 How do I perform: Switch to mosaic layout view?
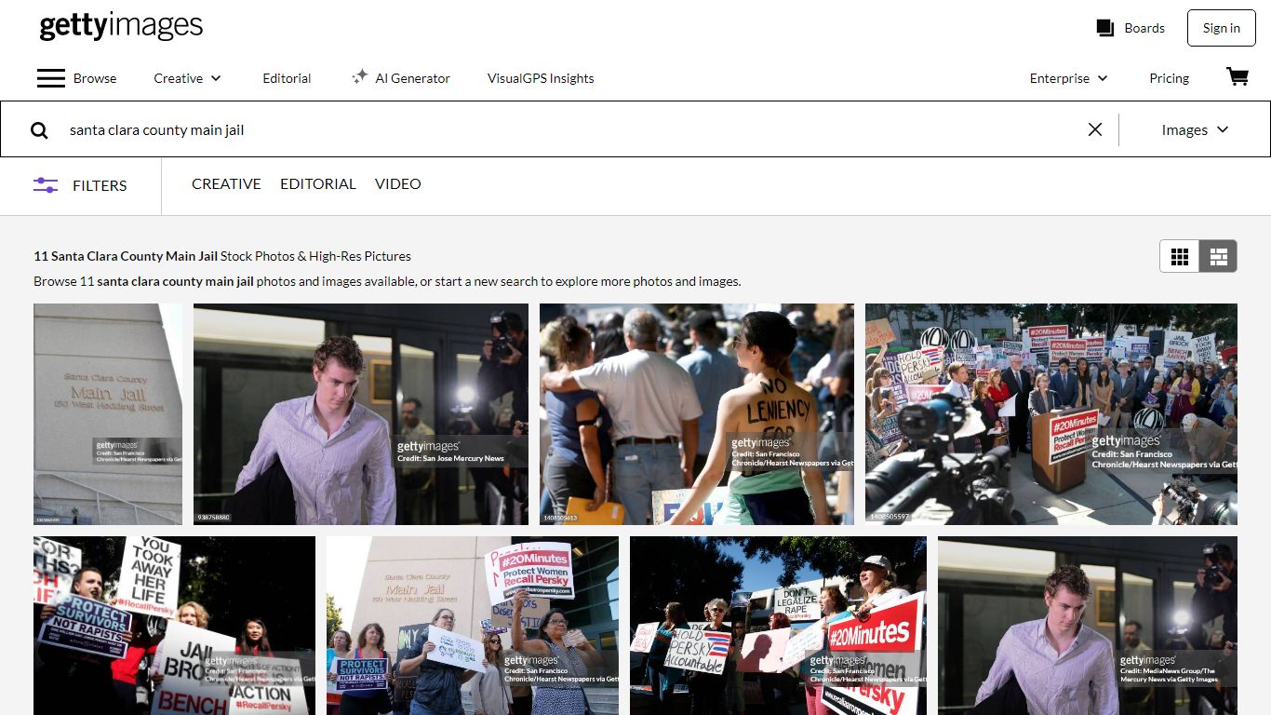point(1218,256)
